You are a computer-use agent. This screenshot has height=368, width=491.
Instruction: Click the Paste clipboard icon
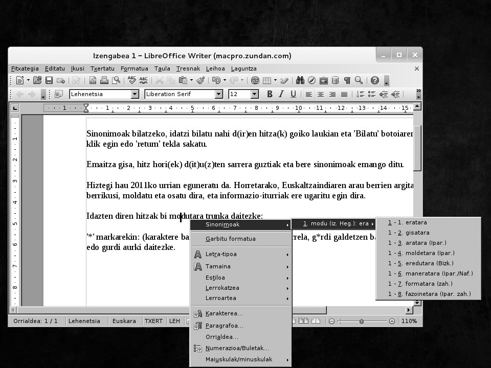coord(183,80)
